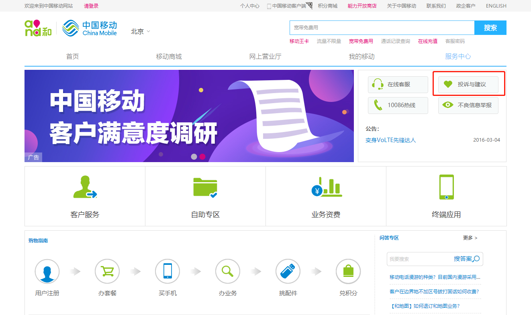
Task: Open the 移动商城 navigation tab
Action: [169, 57]
